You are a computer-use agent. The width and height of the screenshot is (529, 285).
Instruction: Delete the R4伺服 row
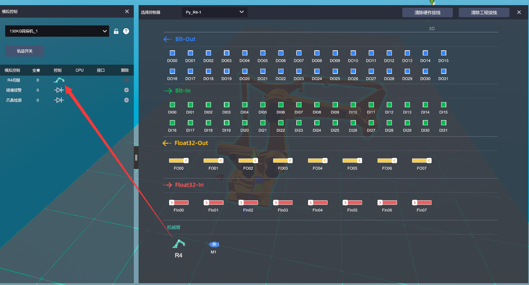(126, 80)
